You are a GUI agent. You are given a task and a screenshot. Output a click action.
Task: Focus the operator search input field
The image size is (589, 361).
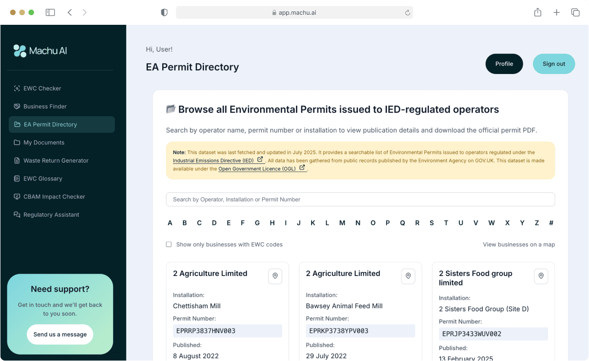[x=360, y=199]
